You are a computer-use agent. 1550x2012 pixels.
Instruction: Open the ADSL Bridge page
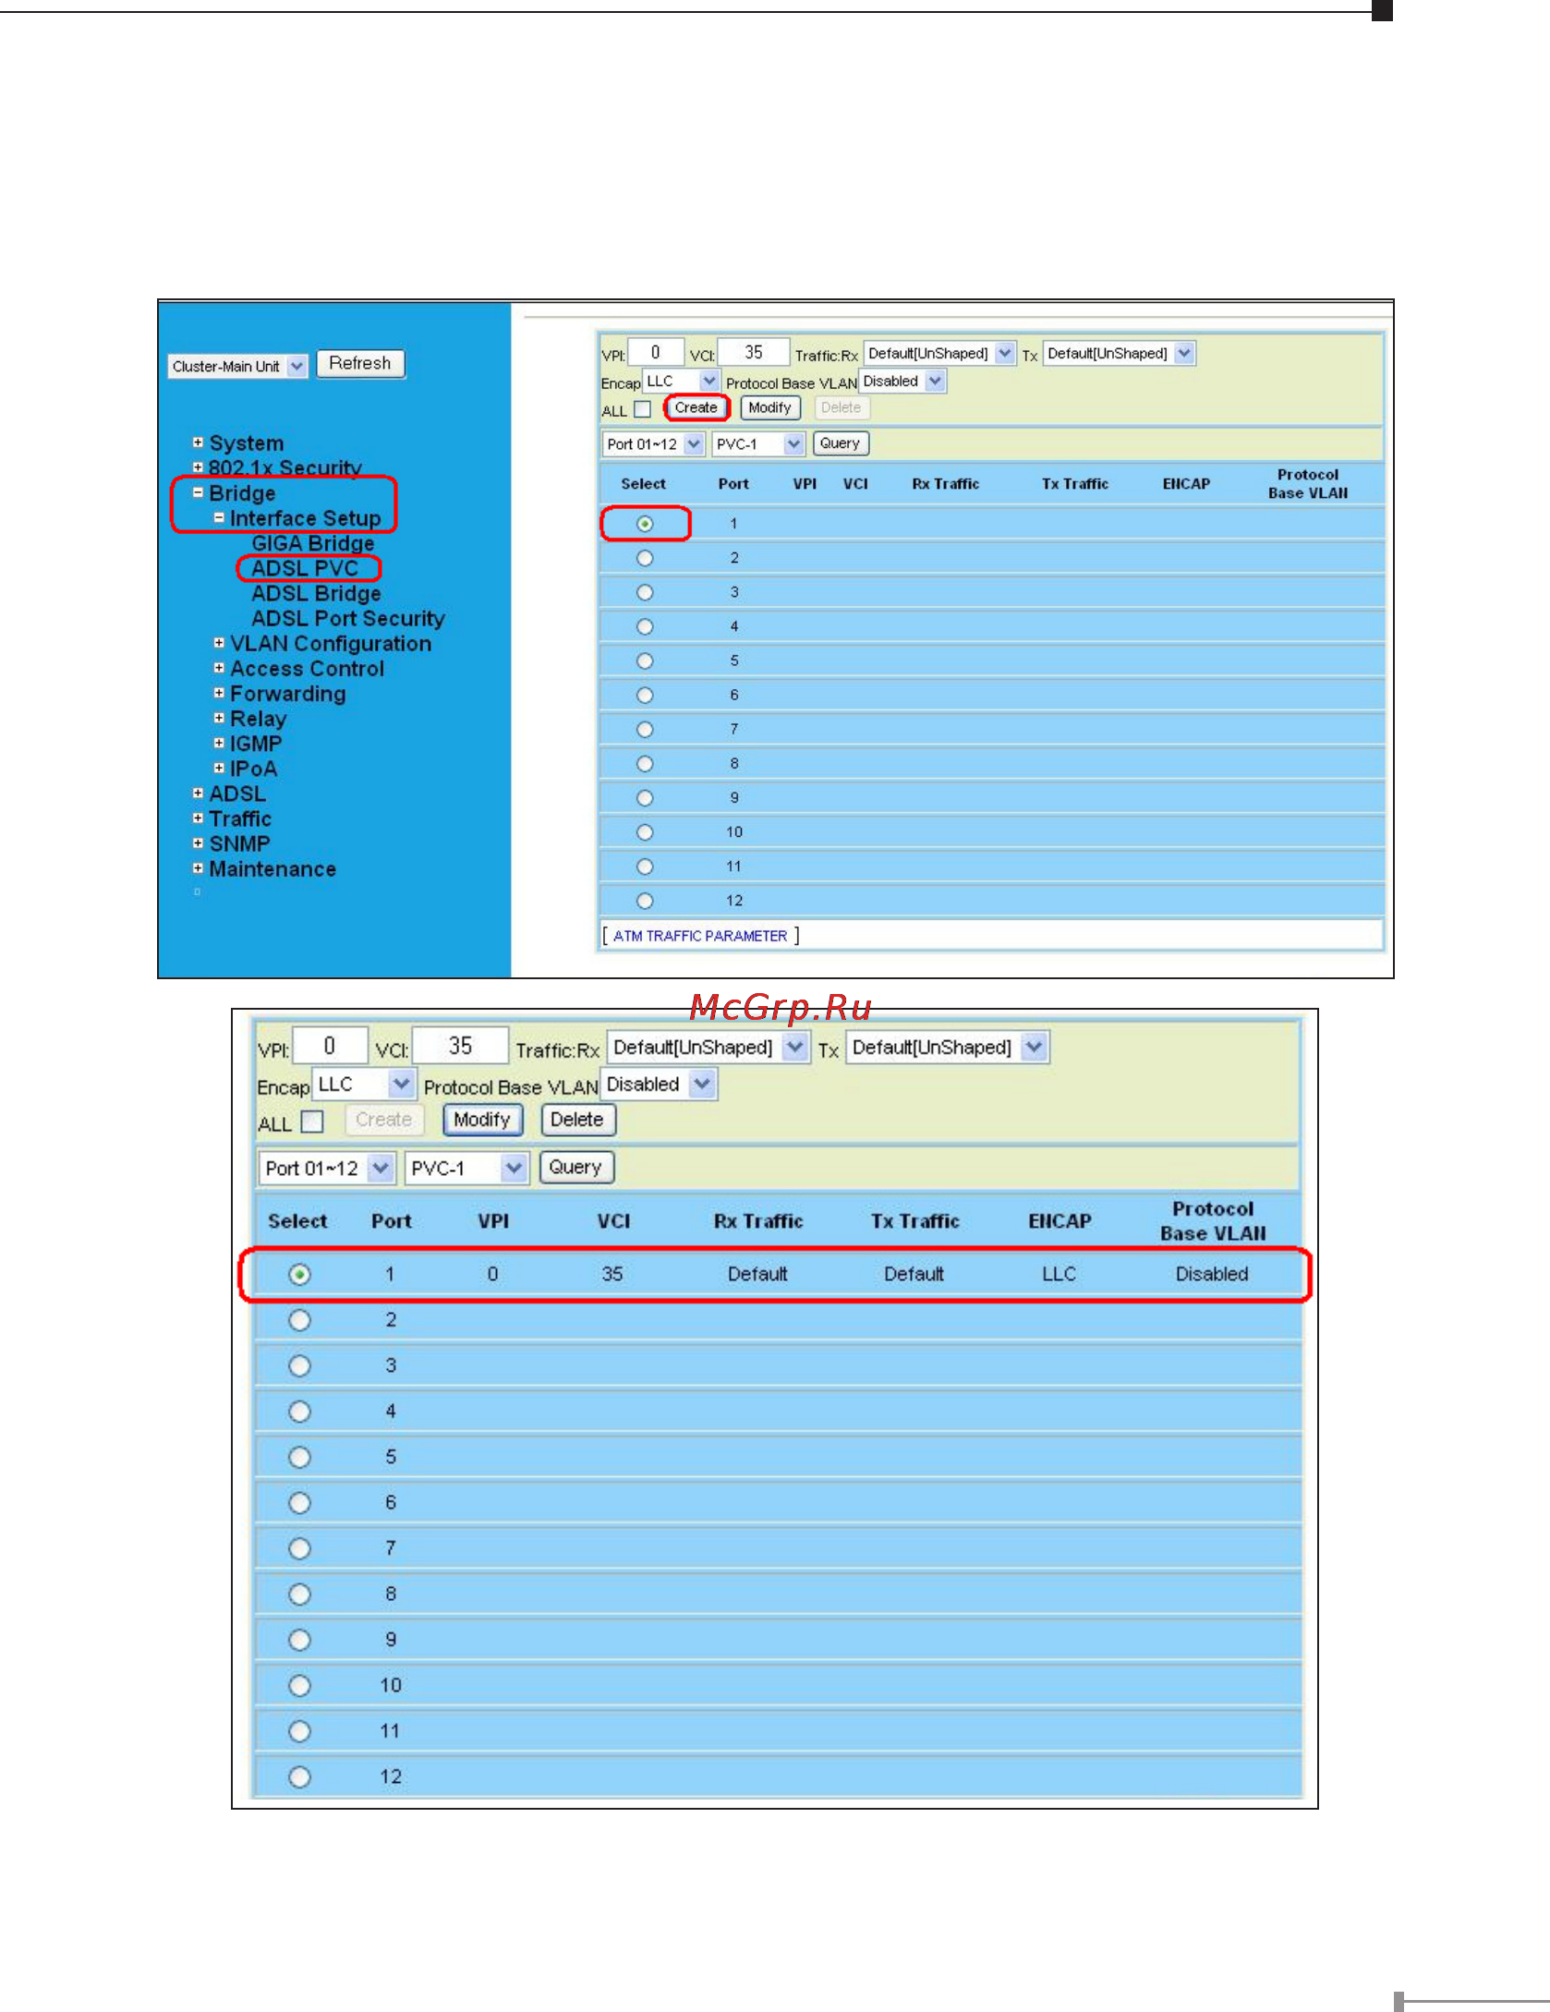click(x=316, y=593)
